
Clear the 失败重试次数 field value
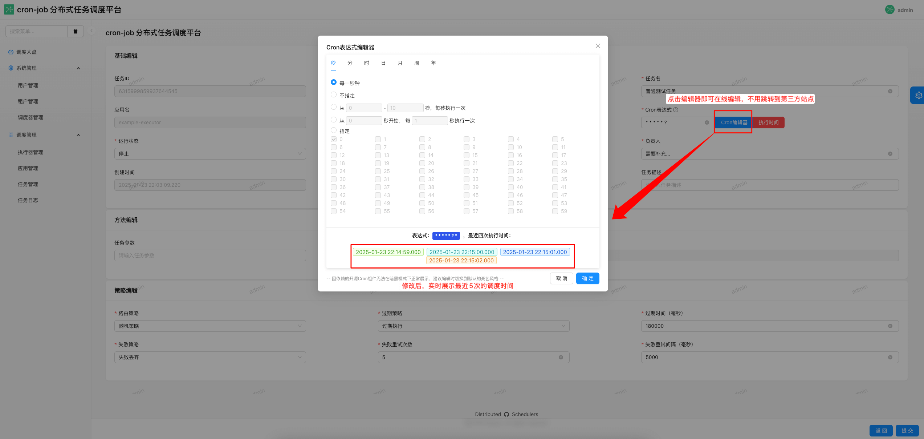point(561,357)
